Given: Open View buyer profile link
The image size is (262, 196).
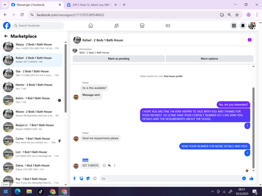Looking at the screenshot, I should pos(173,76).
